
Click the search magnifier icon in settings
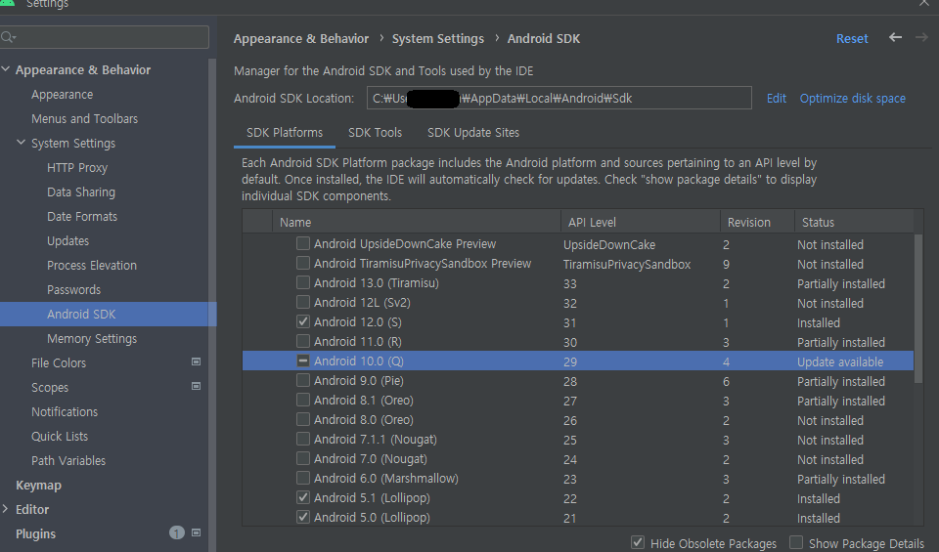pos(7,37)
